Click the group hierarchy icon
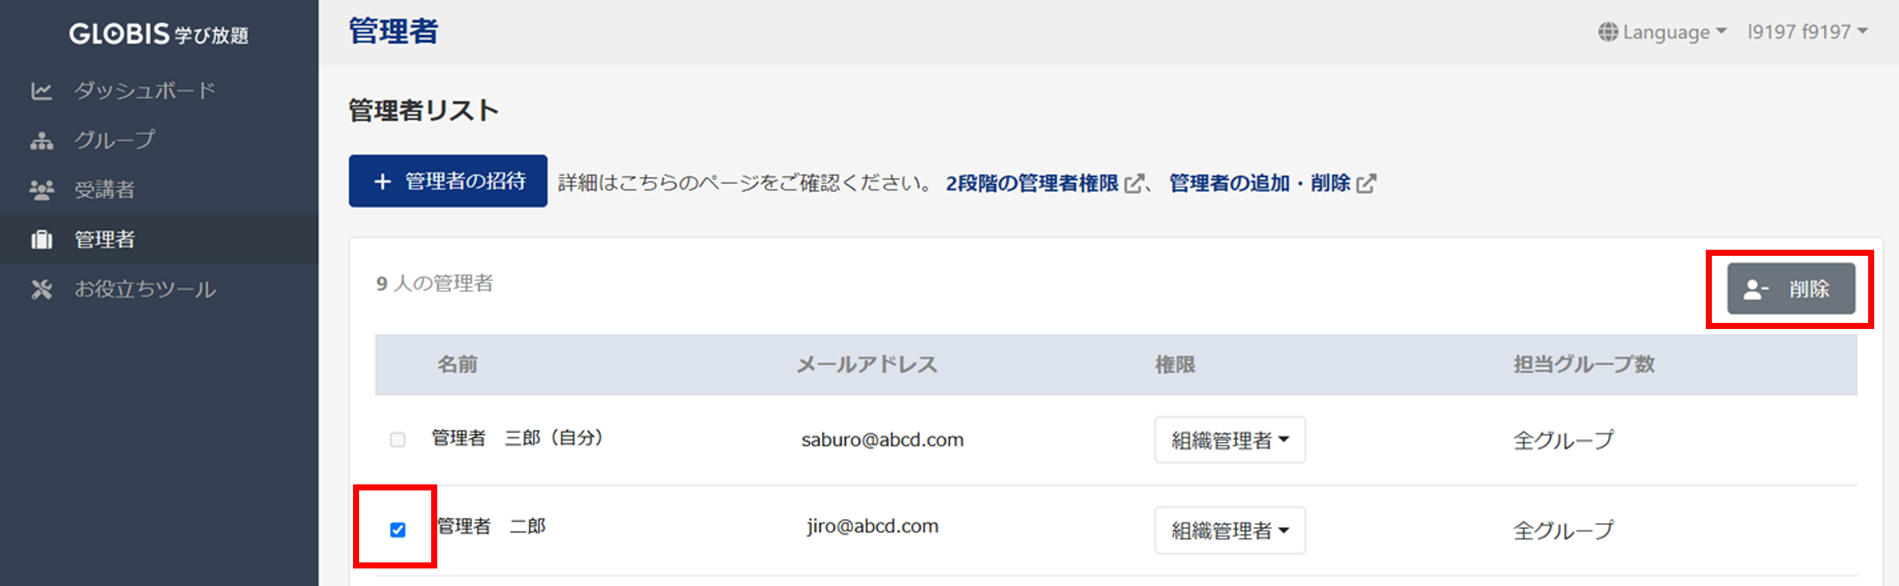Screen dimensions: 1899x586 click(41, 141)
